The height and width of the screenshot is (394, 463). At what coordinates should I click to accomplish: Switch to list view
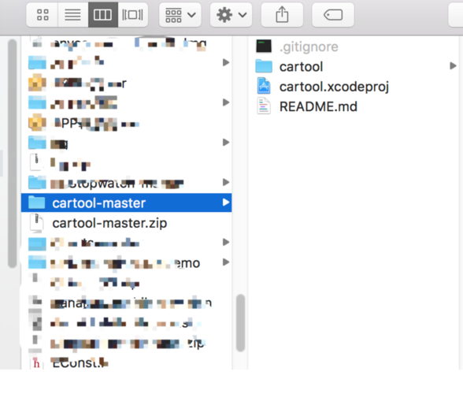[73, 15]
